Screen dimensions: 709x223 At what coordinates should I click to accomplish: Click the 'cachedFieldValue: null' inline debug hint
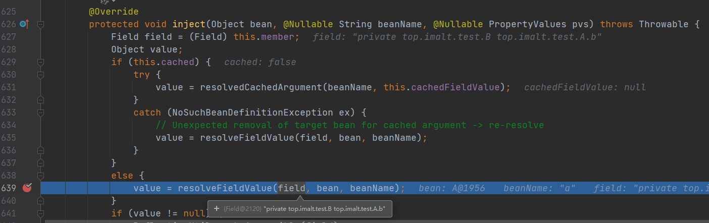[x=585, y=87]
